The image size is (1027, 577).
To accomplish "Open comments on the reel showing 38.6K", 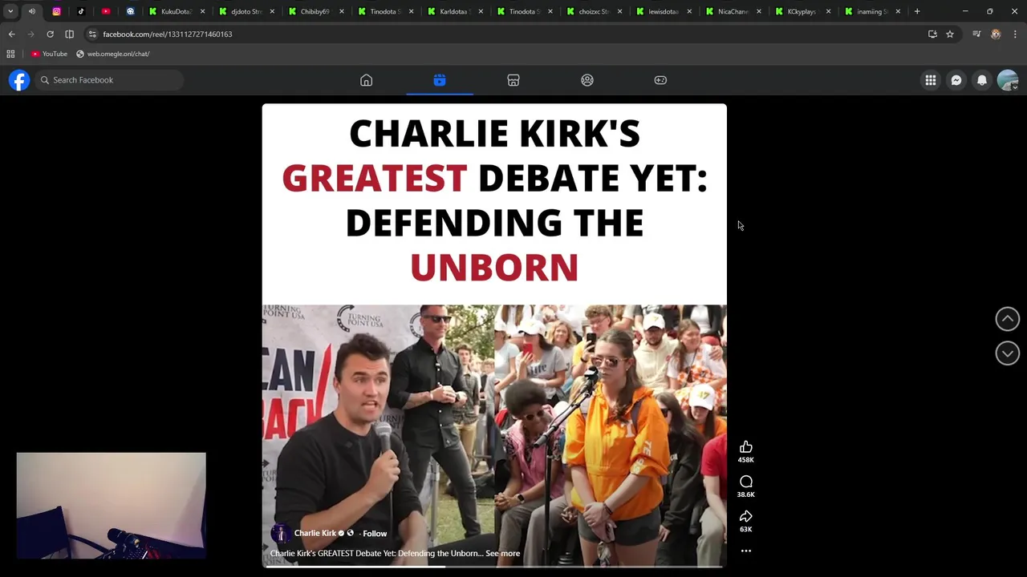I will click(746, 482).
